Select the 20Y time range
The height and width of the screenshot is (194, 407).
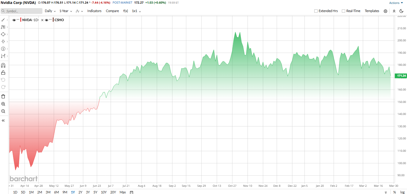(x=113, y=192)
